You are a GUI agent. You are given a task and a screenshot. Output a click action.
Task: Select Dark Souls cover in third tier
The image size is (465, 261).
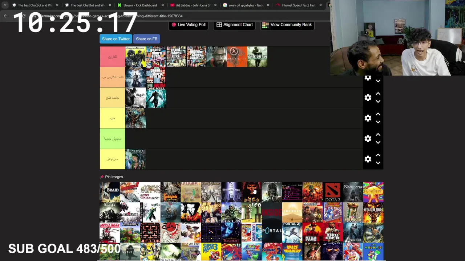[x=156, y=98]
